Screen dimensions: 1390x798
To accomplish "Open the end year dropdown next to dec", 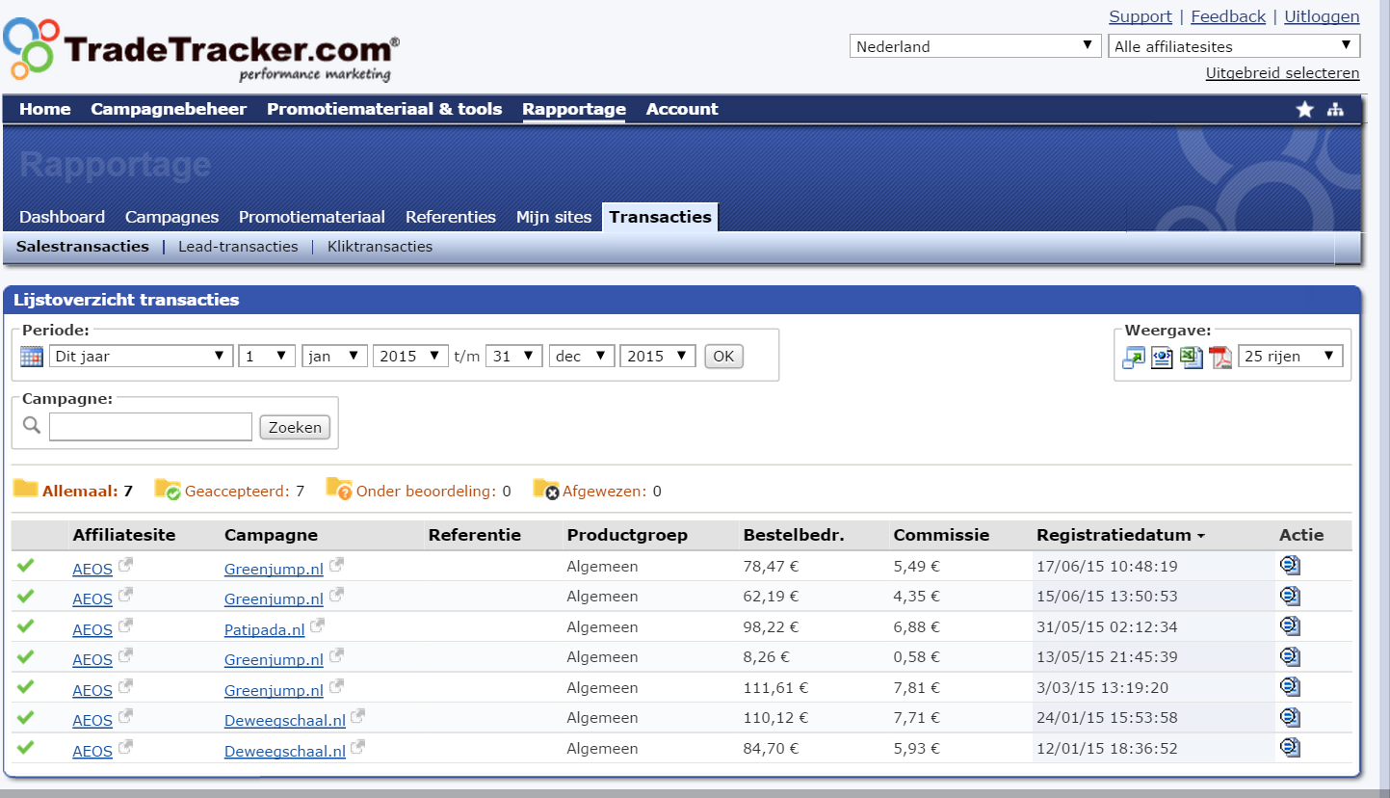I will point(658,356).
